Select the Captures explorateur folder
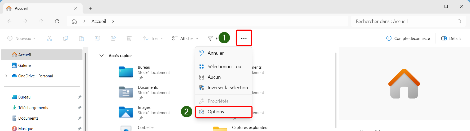 click(241, 128)
